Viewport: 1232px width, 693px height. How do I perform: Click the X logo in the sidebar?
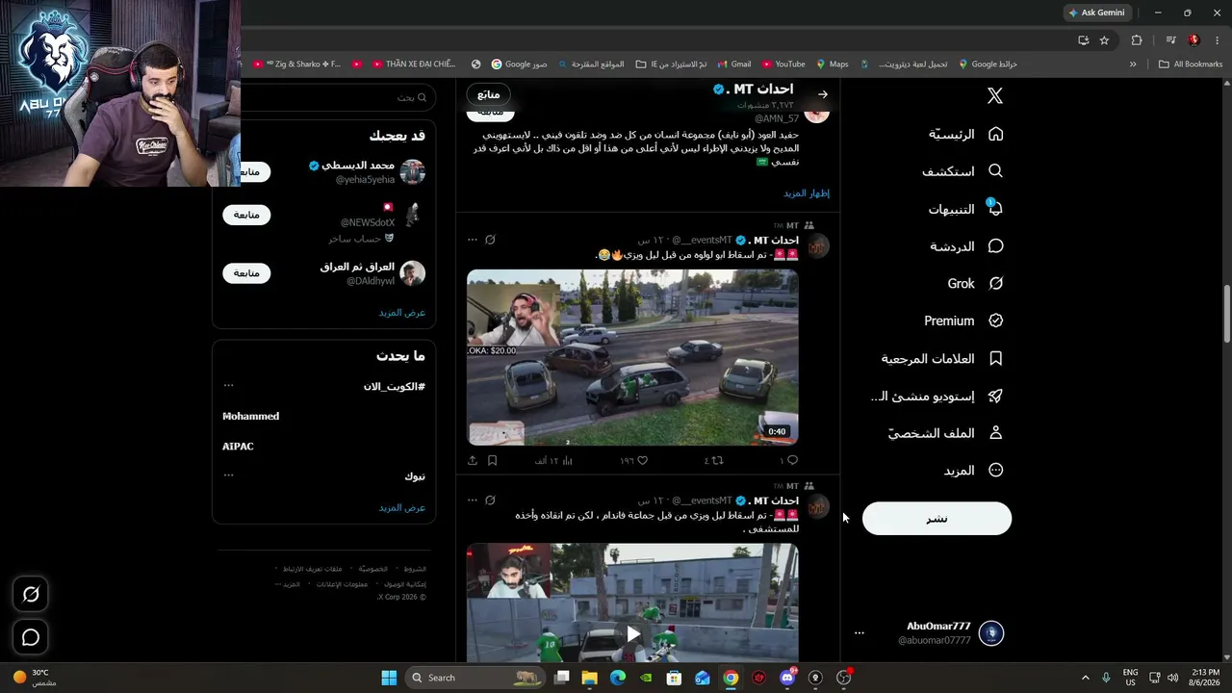pyautogui.click(x=995, y=95)
